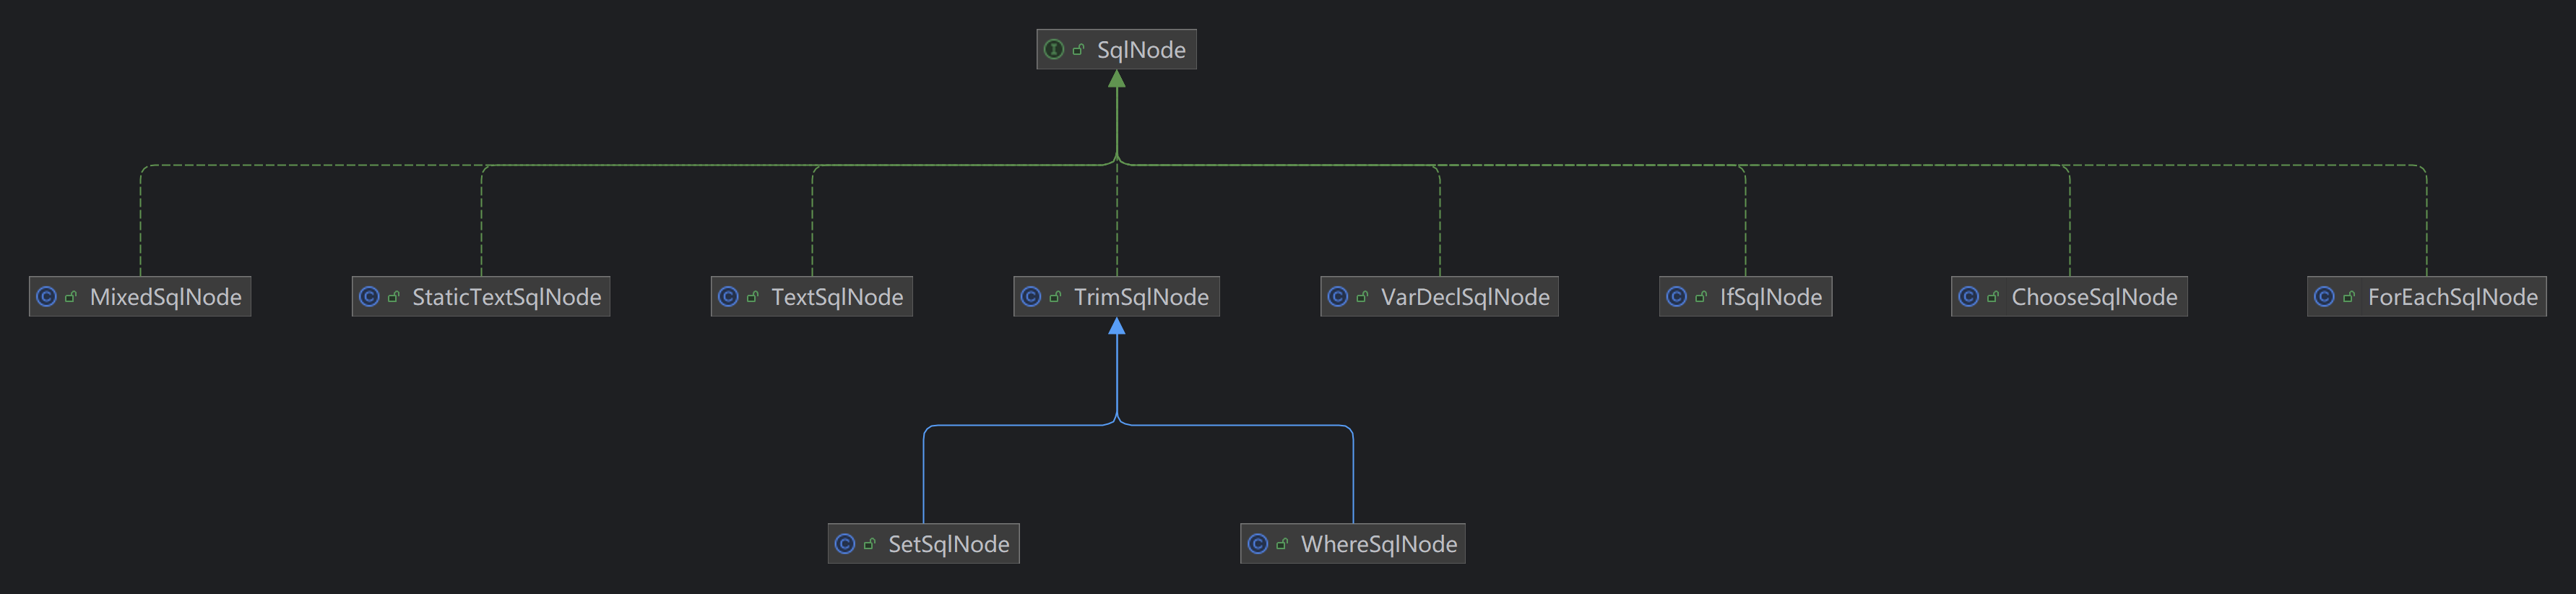Select the ForEachSqlNode label text

click(x=2452, y=297)
